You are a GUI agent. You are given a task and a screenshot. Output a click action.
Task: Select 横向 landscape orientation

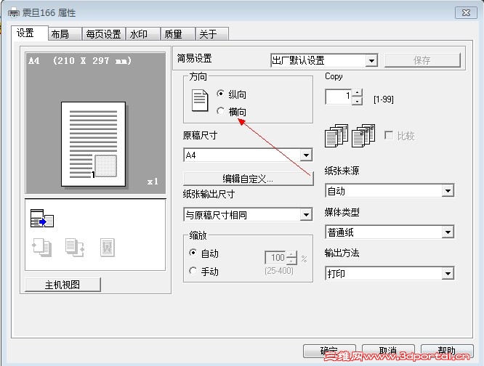coord(231,111)
